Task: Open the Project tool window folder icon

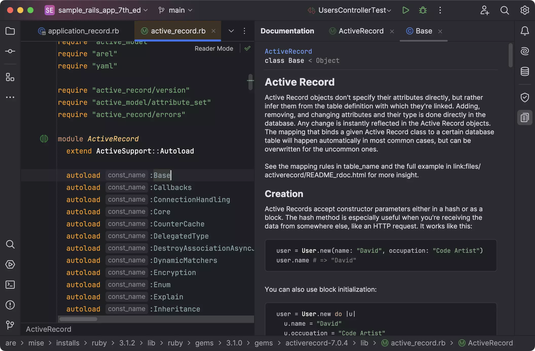Action: coord(10,31)
